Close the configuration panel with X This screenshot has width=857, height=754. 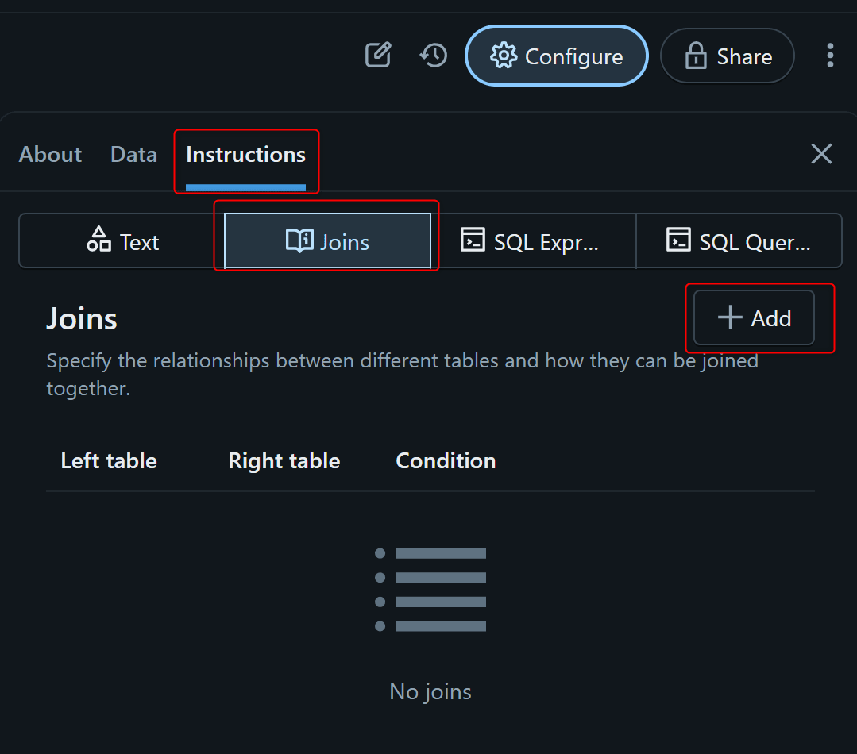pos(821,154)
